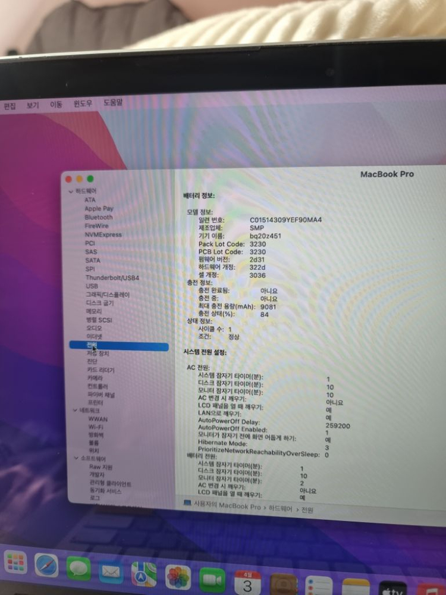Select Thunderbolt/USB4 in the sidebar

click(112, 277)
